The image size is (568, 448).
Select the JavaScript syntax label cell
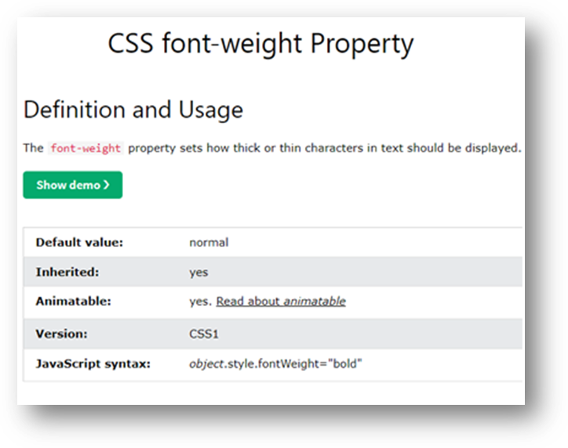[93, 364]
